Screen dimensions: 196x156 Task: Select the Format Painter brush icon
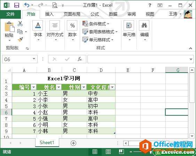click(21, 39)
